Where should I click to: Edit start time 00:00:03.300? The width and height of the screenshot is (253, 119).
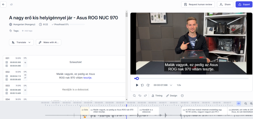[15, 62]
